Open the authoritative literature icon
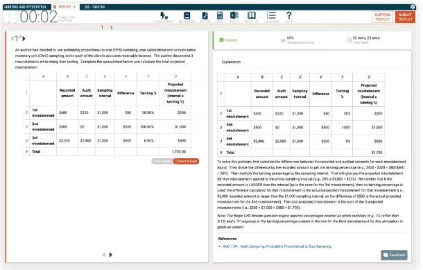Image resolution: width=423 pixels, height=270 pixels. click(x=251, y=17)
